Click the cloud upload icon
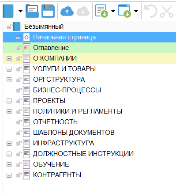Image resolution: width=176 pixels, height=194 pixels. pos(67,11)
